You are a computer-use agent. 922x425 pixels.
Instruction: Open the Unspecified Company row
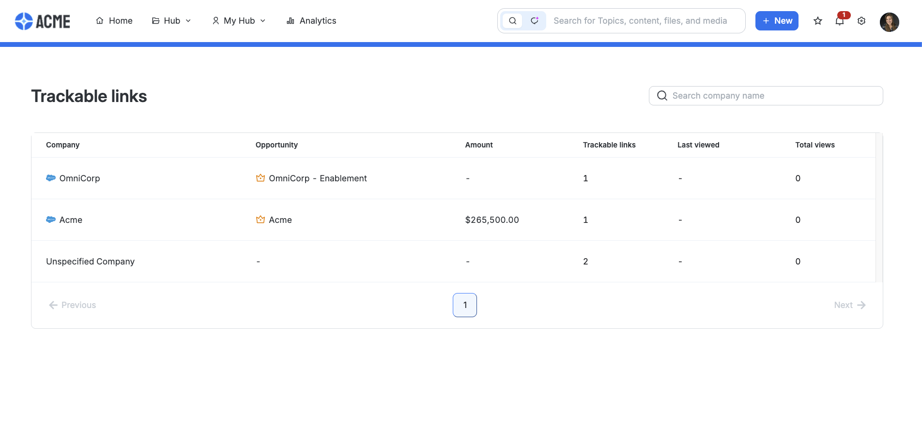[x=453, y=262]
